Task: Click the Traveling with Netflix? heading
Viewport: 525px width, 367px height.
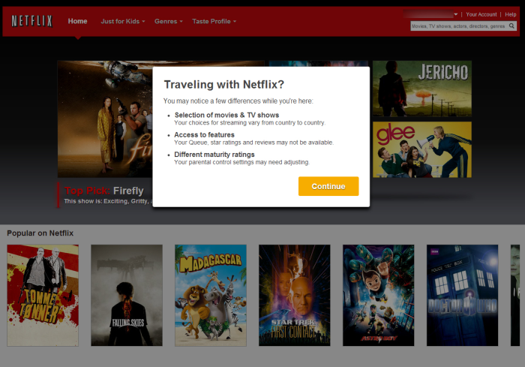Action: click(224, 85)
